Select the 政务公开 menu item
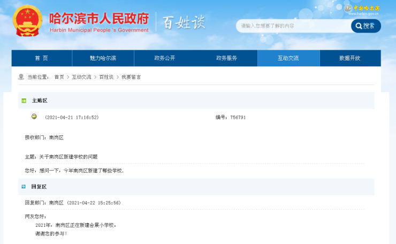The height and width of the screenshot is (244, 396). 165,58
